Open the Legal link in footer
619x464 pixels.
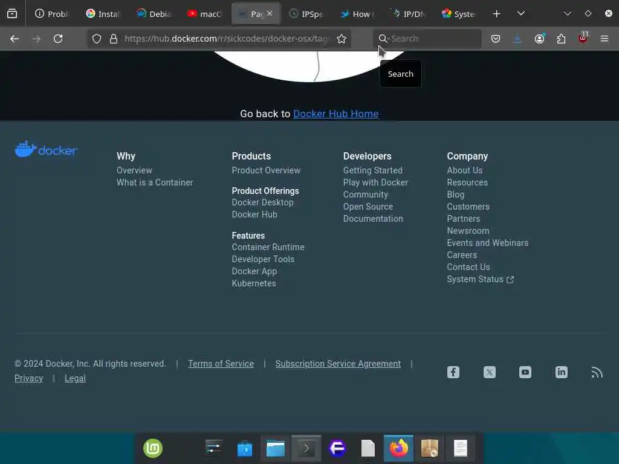75,378
